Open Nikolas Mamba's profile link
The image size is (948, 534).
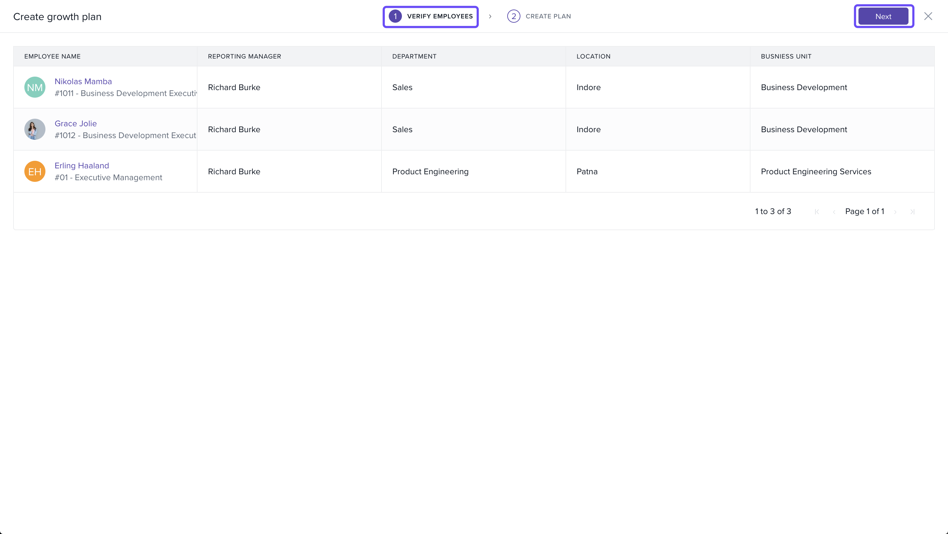coord(83,82)
